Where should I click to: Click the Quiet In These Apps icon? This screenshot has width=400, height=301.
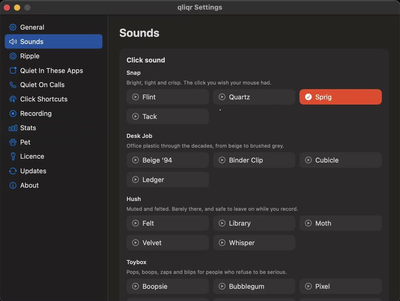pos(13,70)
